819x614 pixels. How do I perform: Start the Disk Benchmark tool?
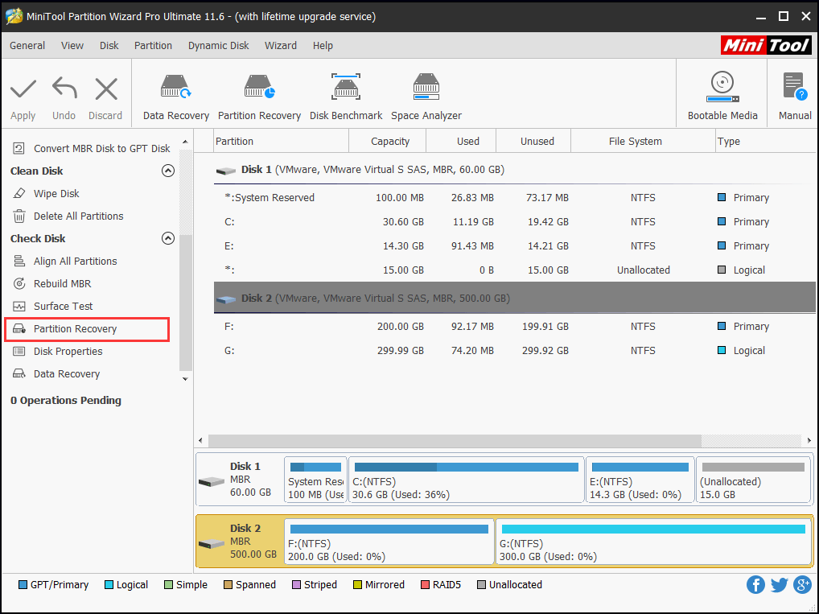click(x=346, y=97)
